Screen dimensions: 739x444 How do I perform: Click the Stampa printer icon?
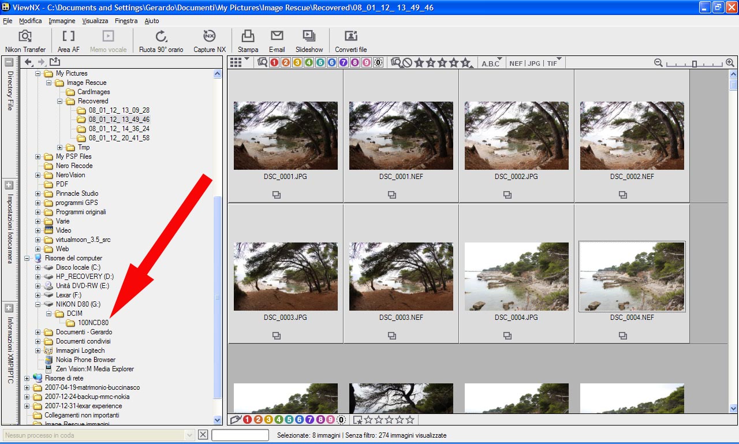pos(248,40)
